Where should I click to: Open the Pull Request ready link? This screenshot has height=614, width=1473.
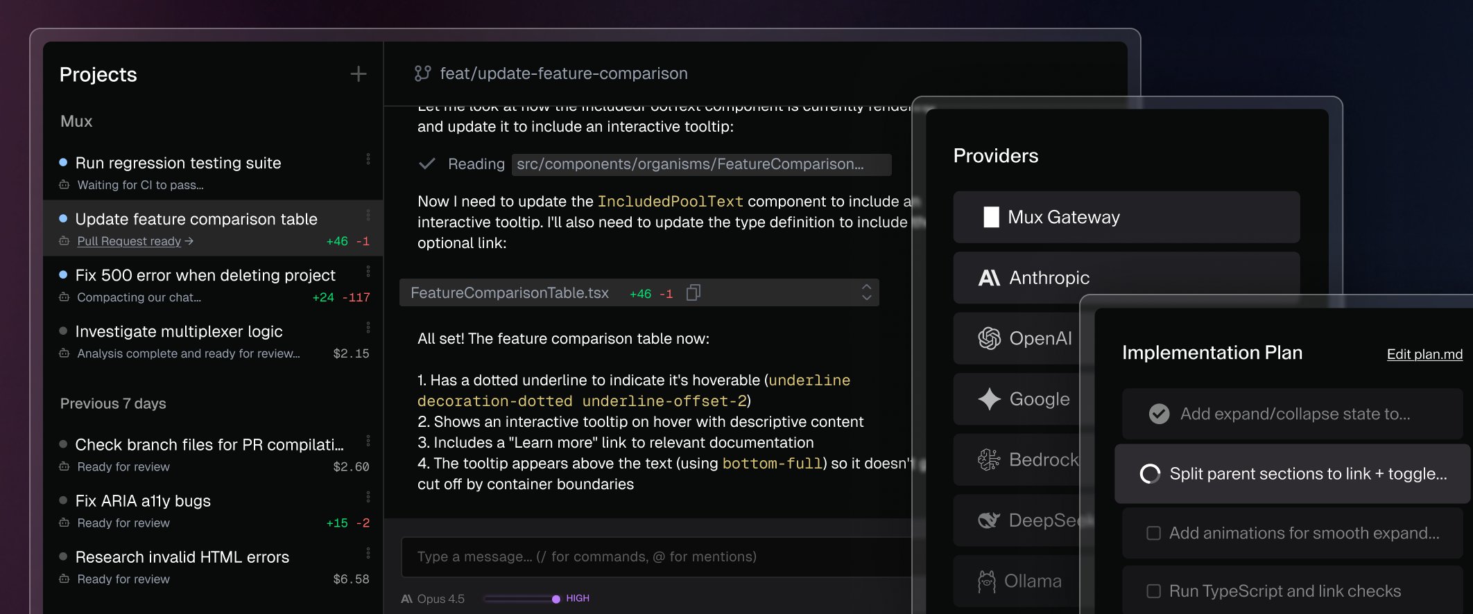coord(129,241)
